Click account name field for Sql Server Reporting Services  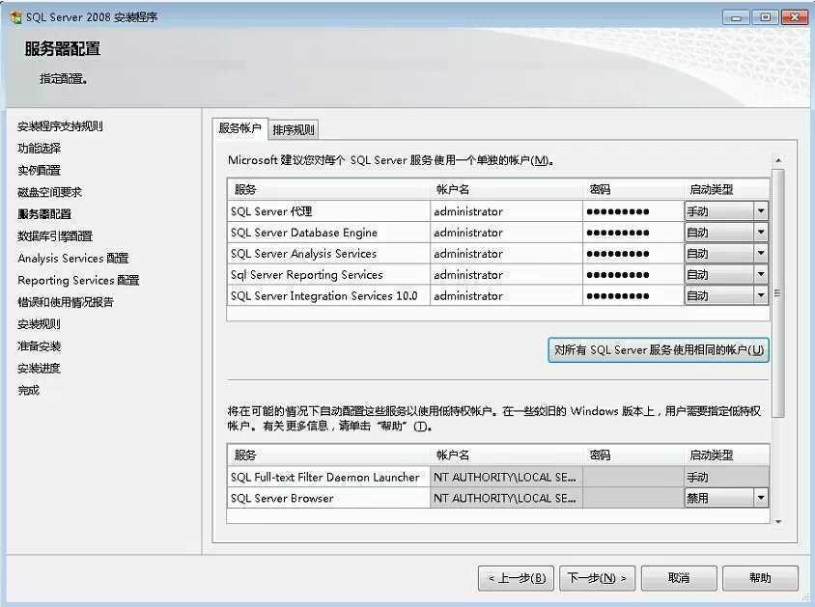click(506, 275)
